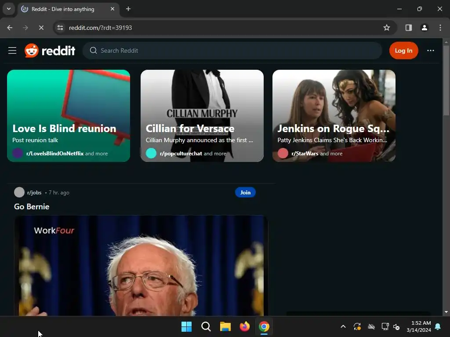Open the Bernie Sanders post image
450x337 pixels.
pos(141,265)
